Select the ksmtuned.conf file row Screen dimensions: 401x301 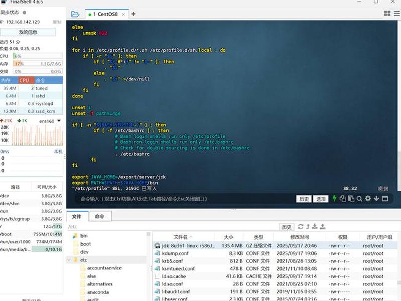coord(275,269)
